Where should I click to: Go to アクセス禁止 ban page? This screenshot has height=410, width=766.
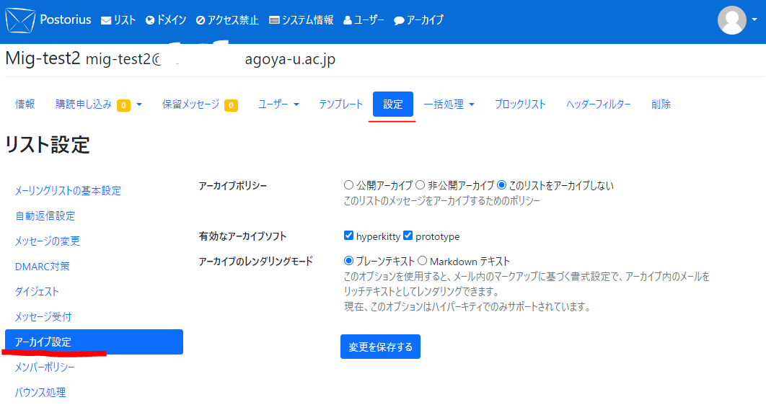227,20
